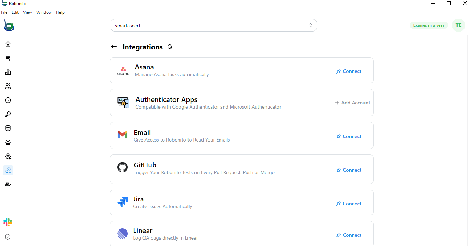Viewport: 468px width, 248px height.
Task: Select the integrations link sidebar icon
Action: coord(8,170)
